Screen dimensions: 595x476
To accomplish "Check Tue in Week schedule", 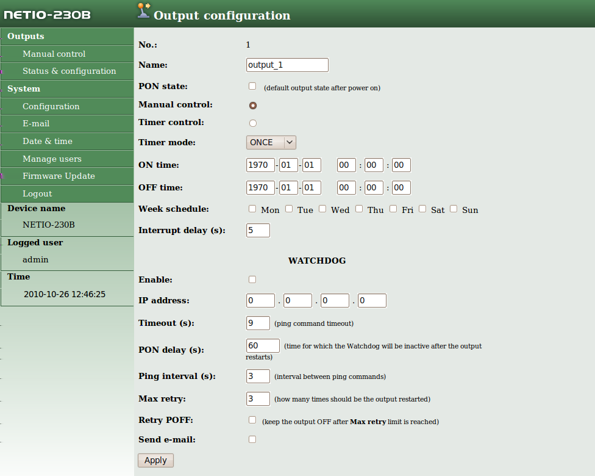I will (x=289, y=209).
